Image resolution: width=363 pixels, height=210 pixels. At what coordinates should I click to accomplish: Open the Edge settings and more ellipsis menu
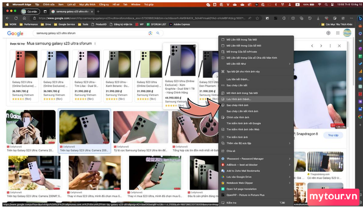point(352,18)
